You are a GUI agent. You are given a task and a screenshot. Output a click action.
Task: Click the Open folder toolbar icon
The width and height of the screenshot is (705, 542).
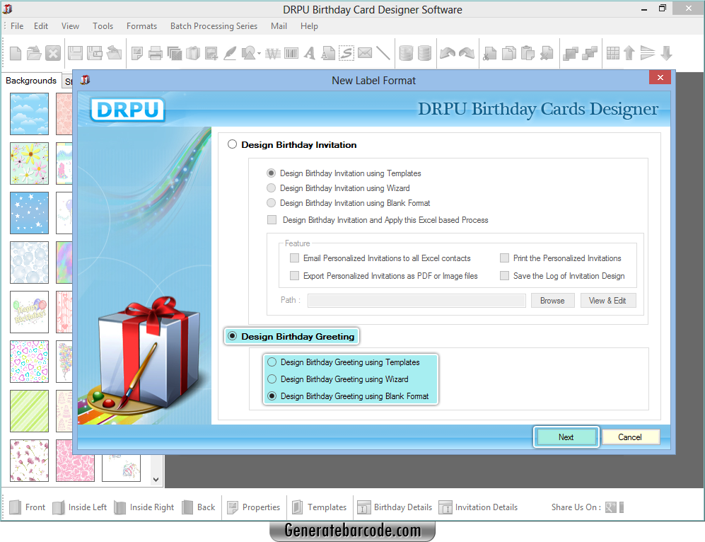[x=34, y=54]
